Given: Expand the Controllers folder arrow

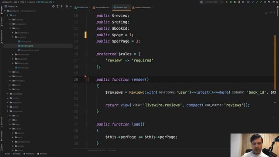Looking at the screenshot, I should [x=13, y=33].
